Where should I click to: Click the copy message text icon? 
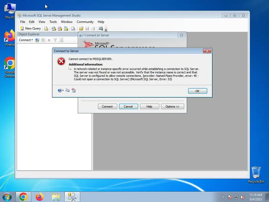tap(68, 90)
